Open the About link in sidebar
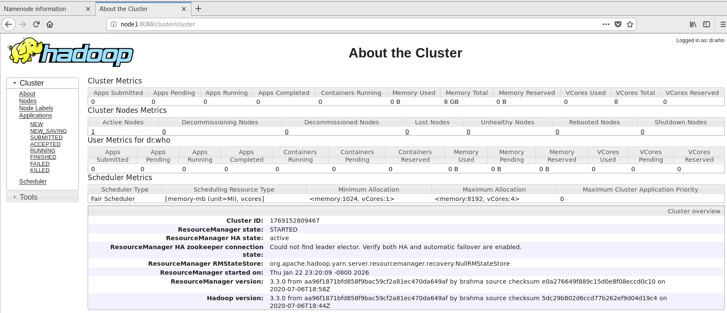The height and width of the screenshot is (313, 727). pyautogui.click(x=27, y=94)
